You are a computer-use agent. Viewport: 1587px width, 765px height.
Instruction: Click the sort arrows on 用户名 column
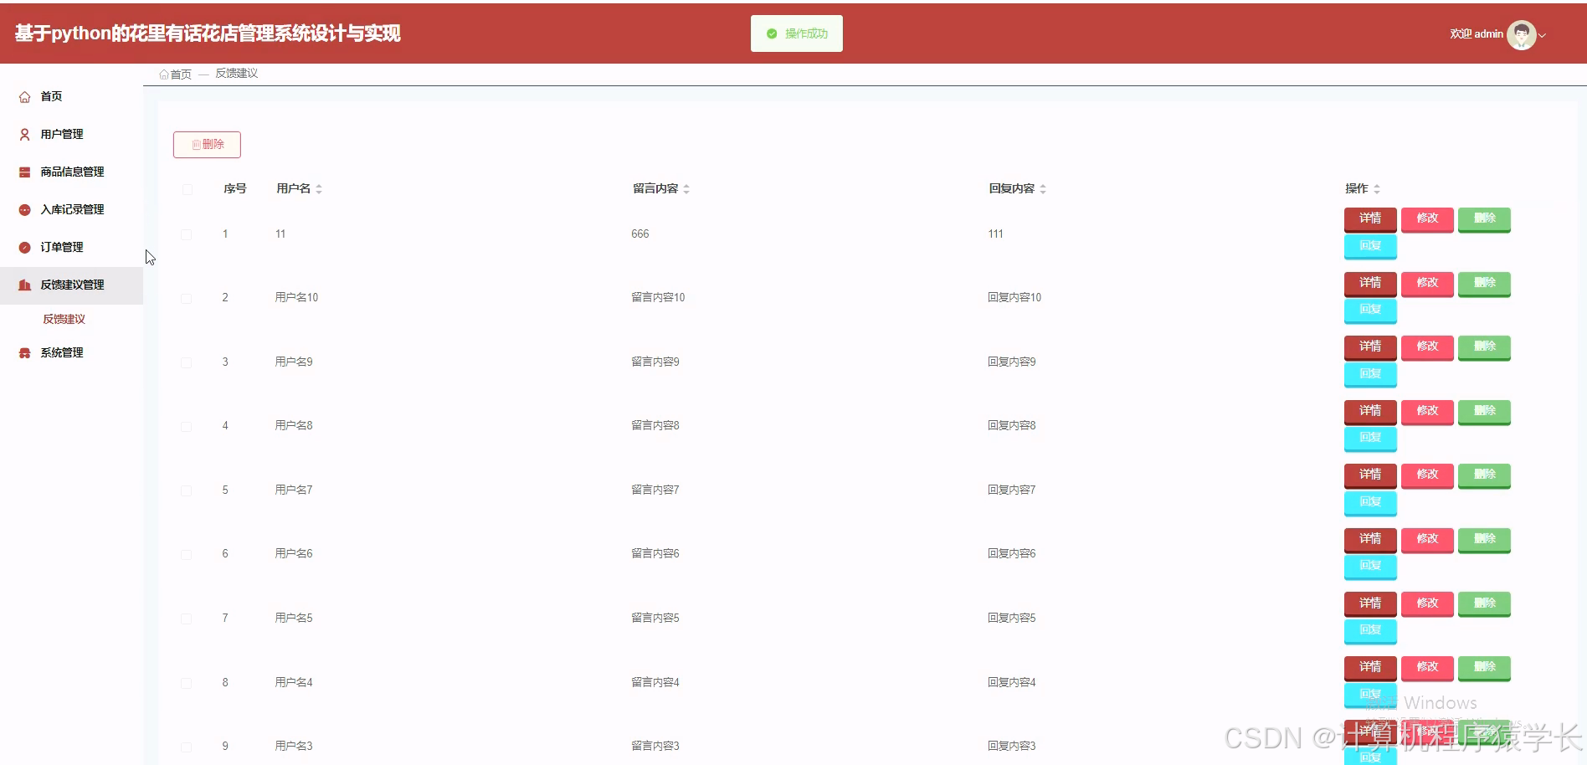(x=319, y=189)
